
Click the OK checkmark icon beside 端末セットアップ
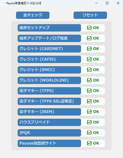coord(89,28)
